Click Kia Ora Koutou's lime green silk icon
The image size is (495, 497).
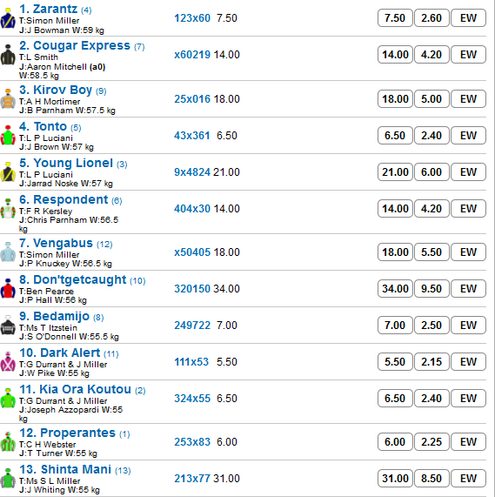pos(8,399)
